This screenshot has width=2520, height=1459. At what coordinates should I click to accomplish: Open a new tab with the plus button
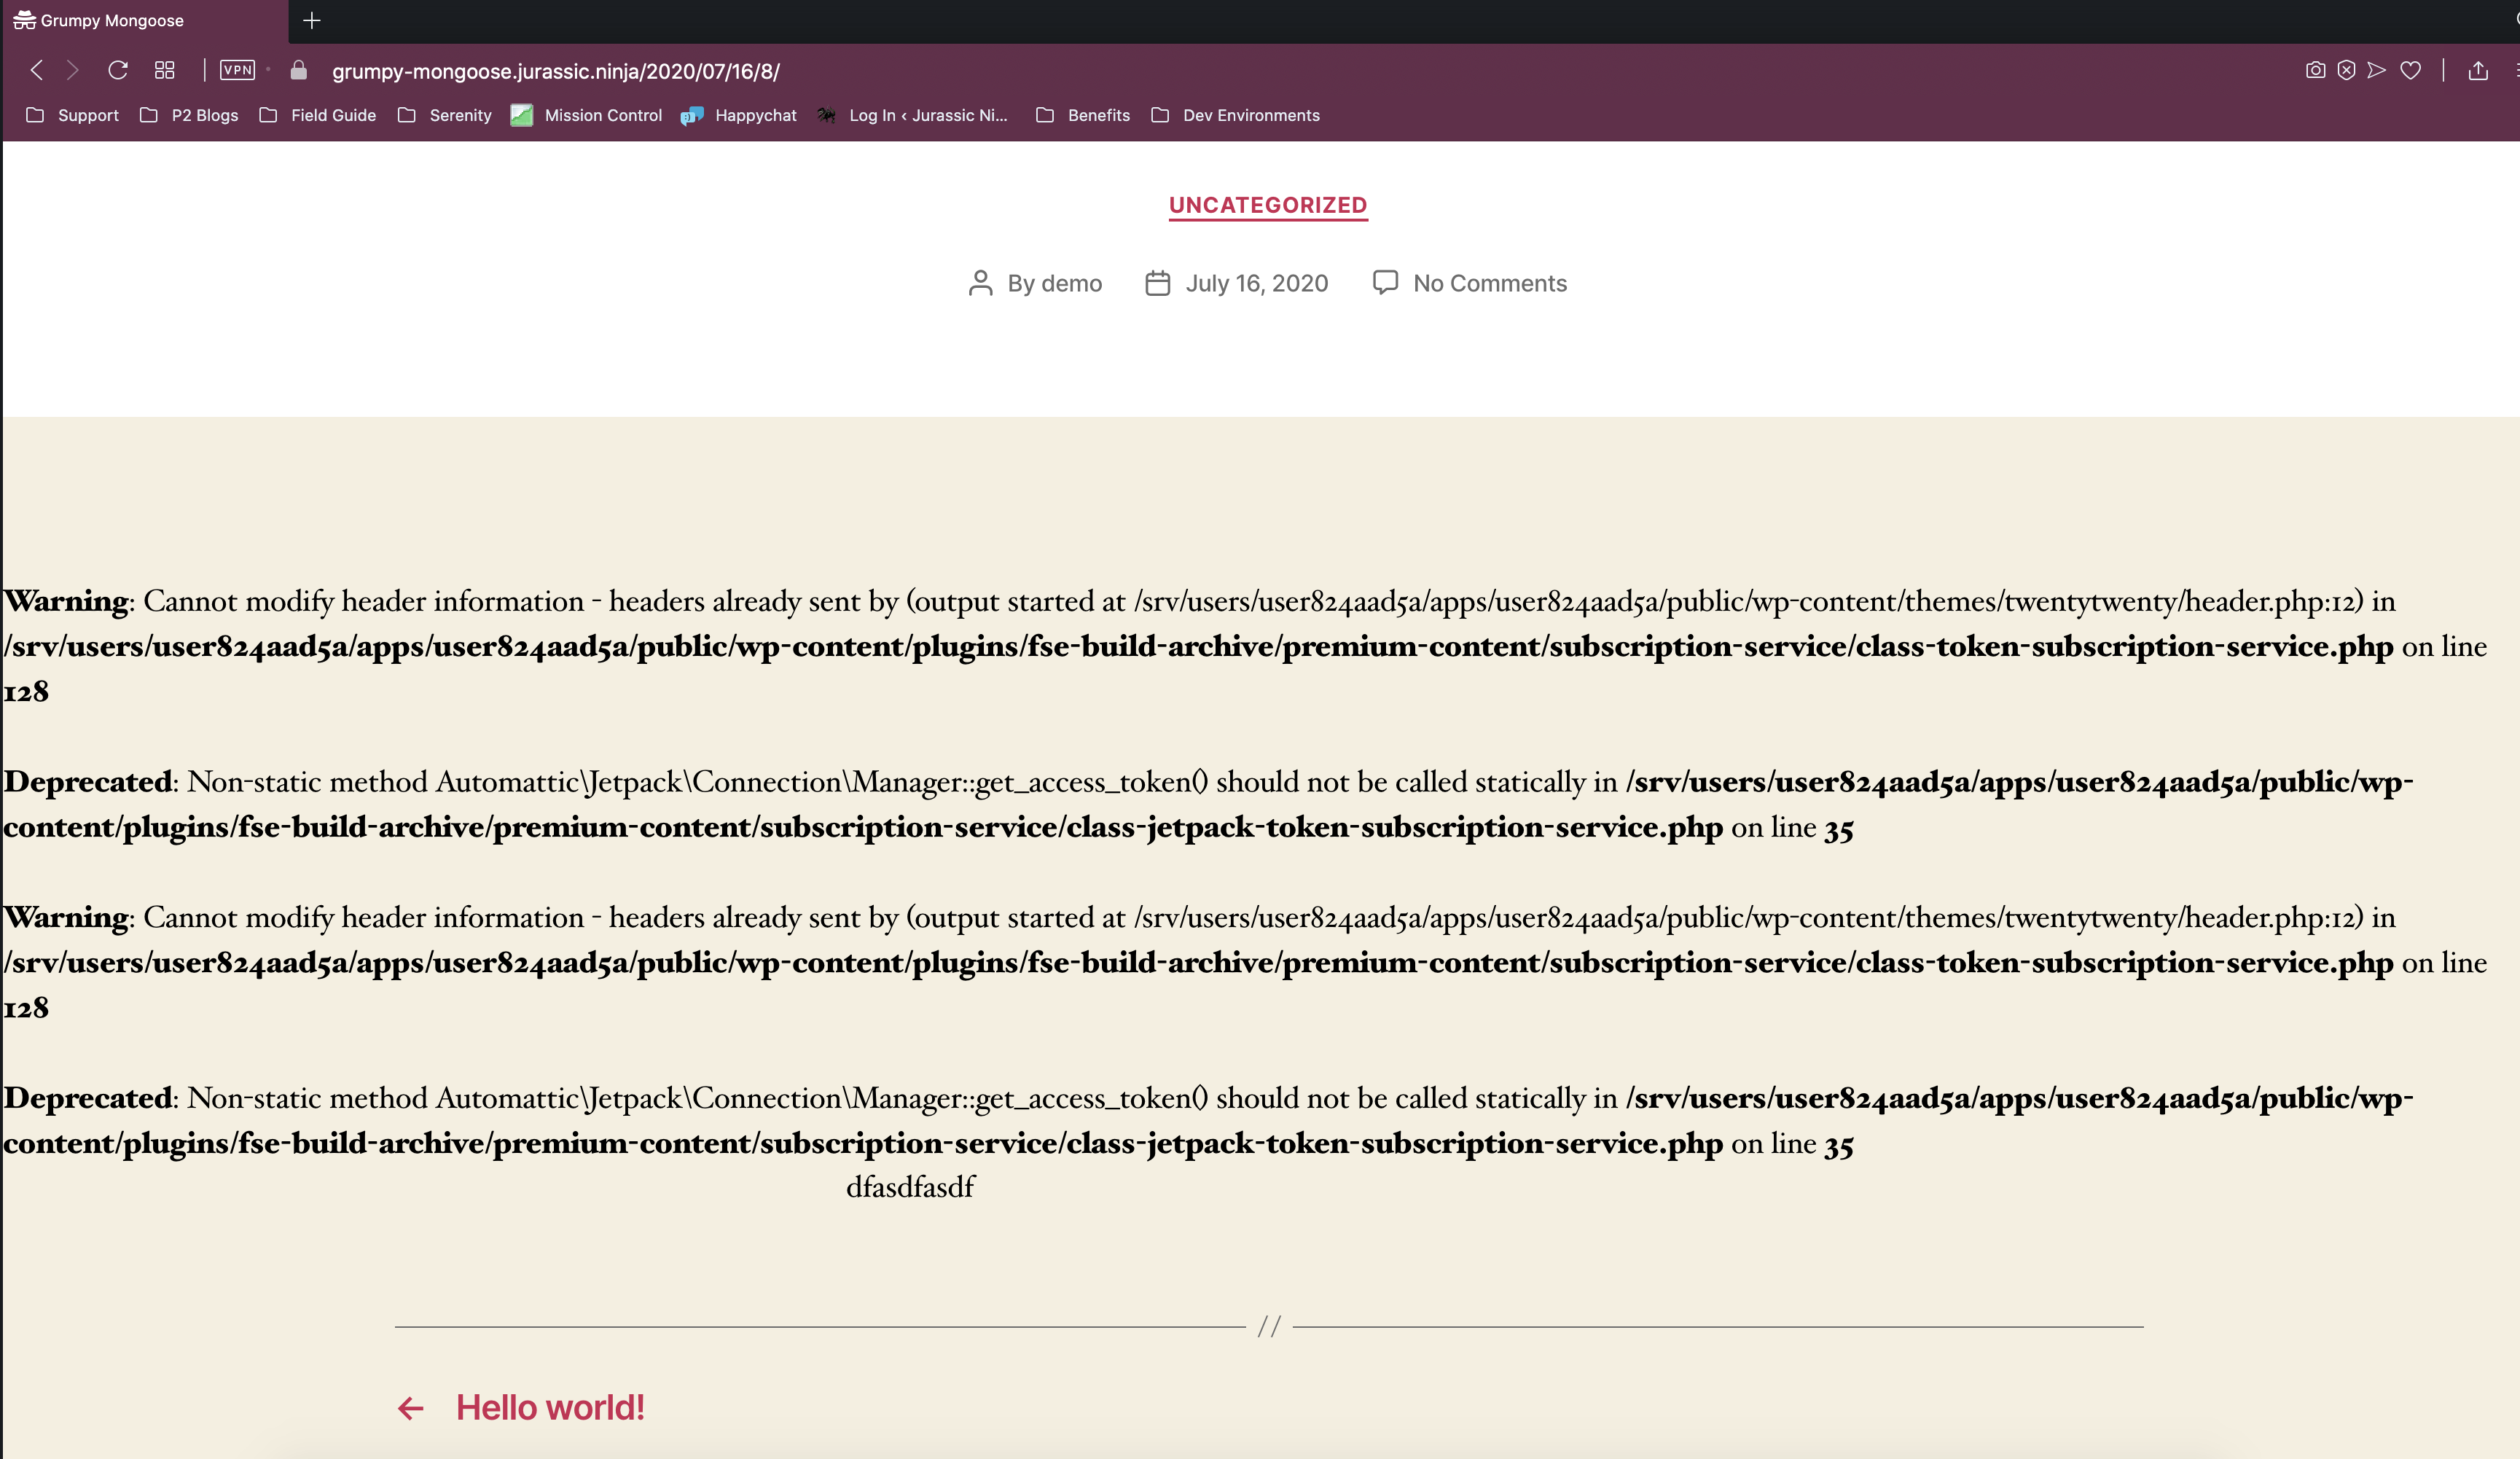(312, 20)
